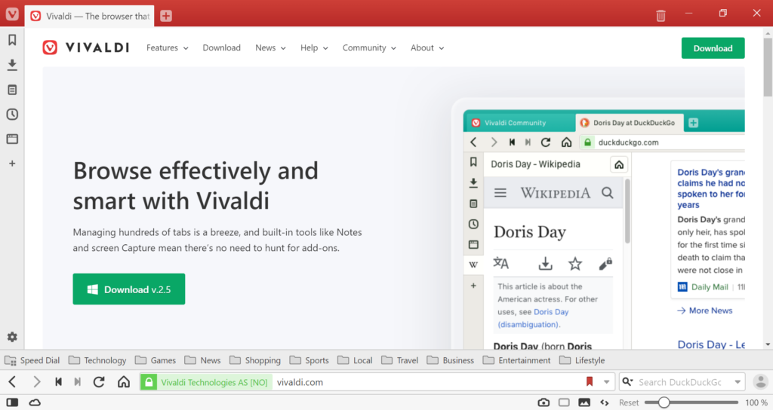This screenshot has height=410, width=773.
Task: Toggle image loading icon
Action: coord(584,402)
